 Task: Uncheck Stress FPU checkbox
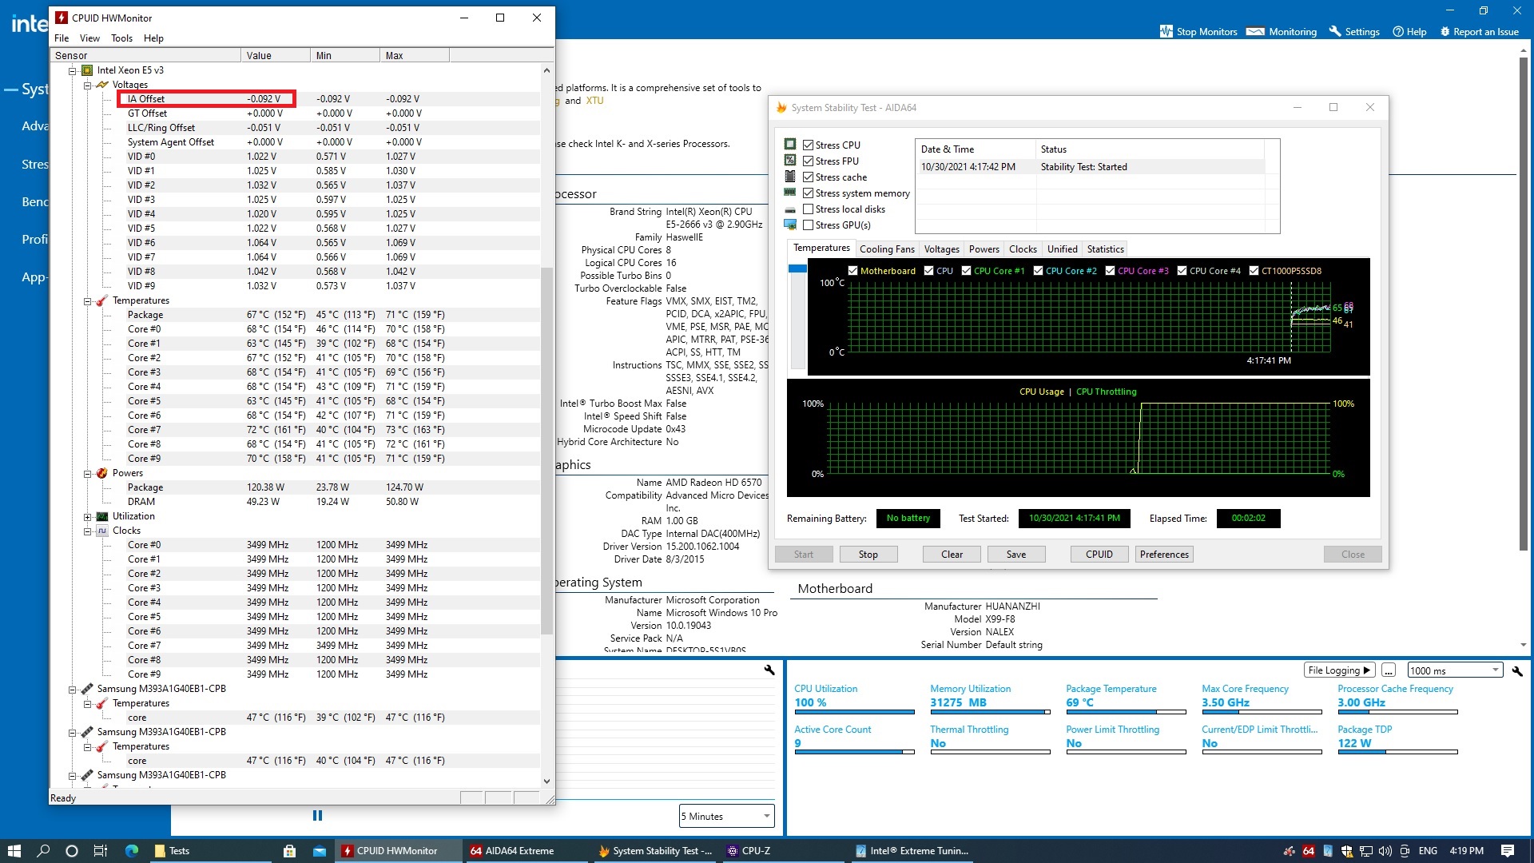pyautogui.click(x=808, y=161)
